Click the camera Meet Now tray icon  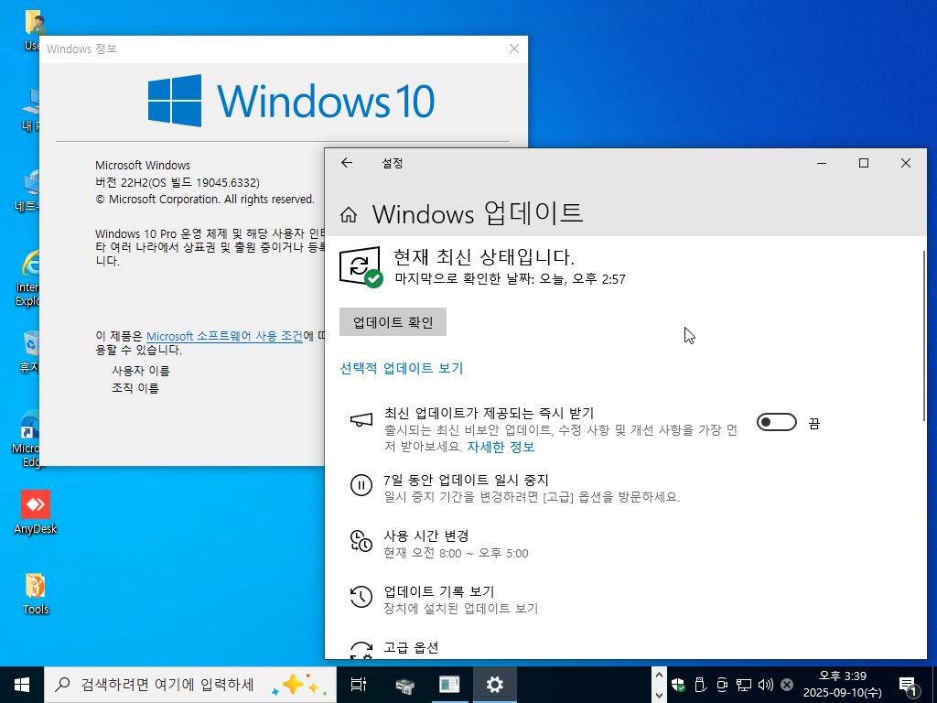tap(722, 685)
